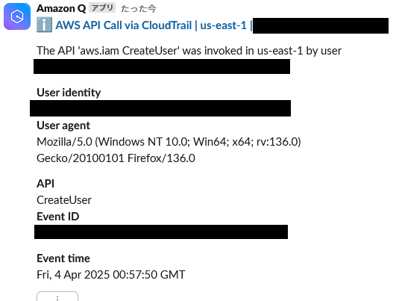Click the アプリ app badge
396x301 pixels.
pos(102,7)
